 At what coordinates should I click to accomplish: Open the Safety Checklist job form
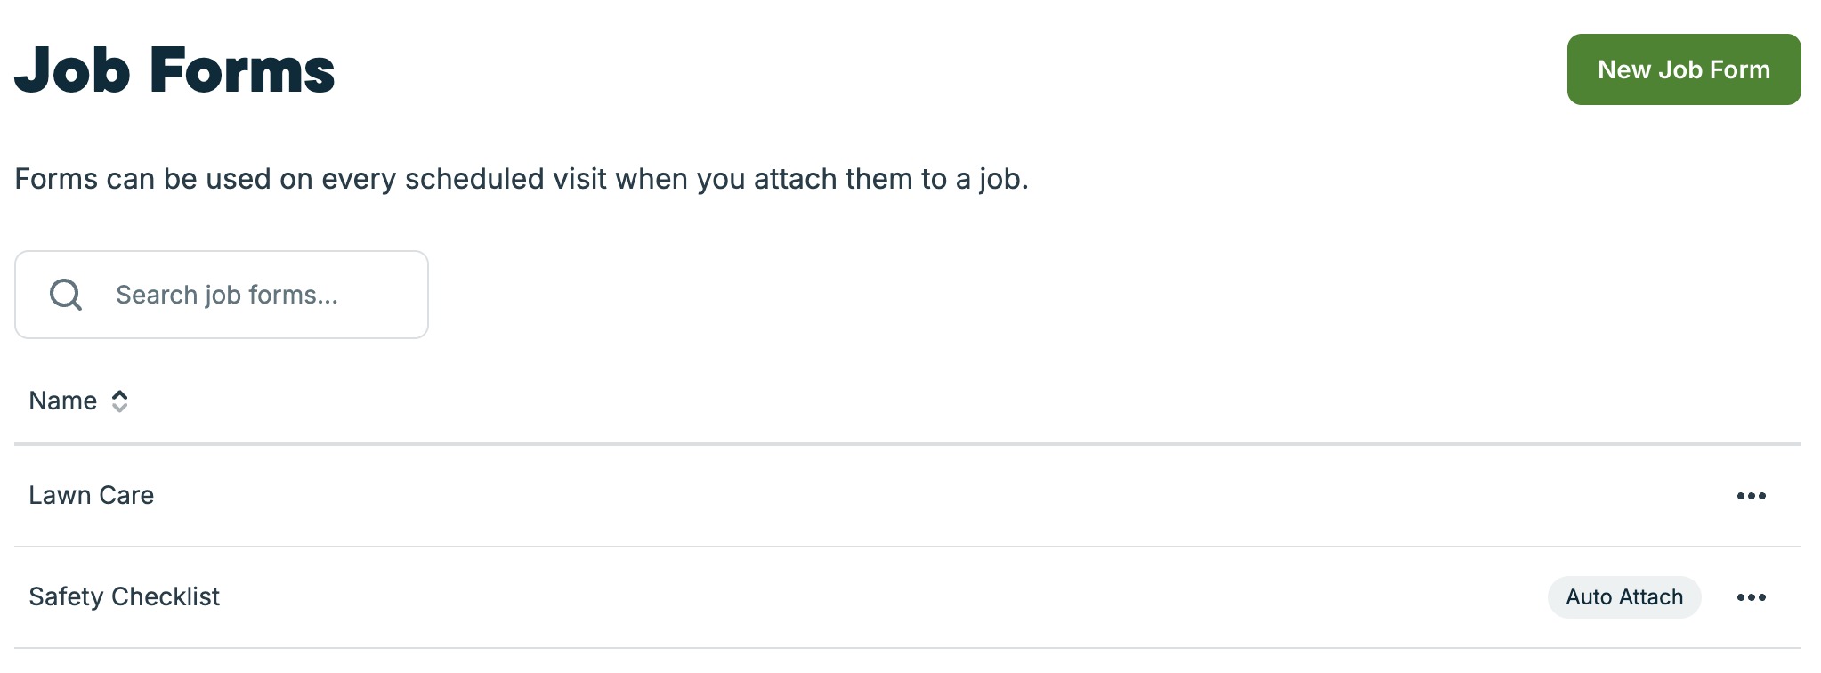[x=124, y=596]
